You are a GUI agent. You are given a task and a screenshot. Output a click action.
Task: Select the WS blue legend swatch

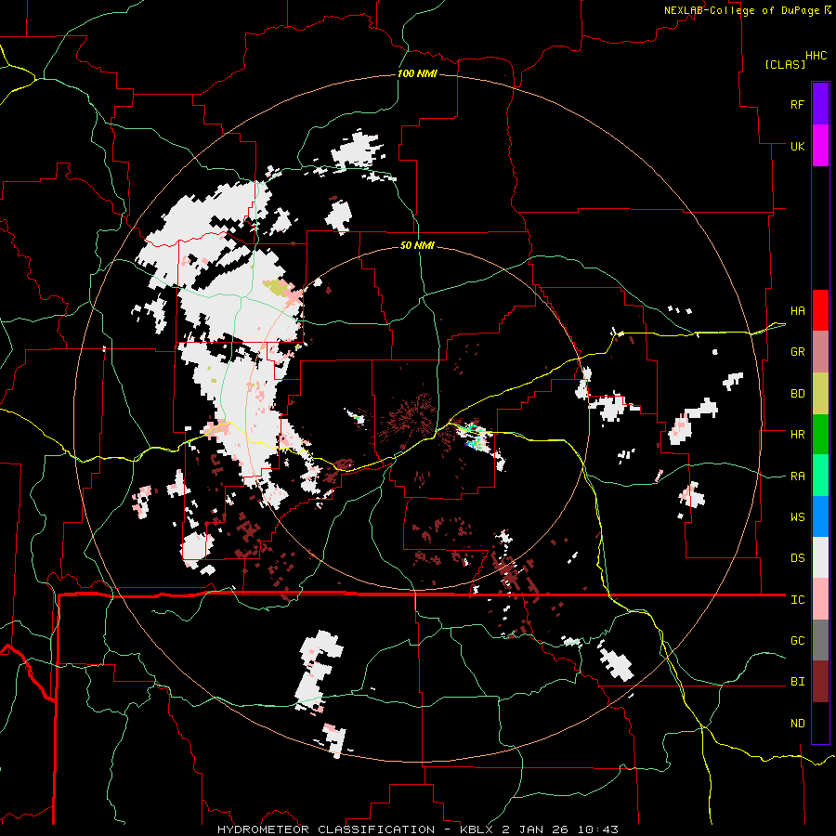click(x=820, y=516)
